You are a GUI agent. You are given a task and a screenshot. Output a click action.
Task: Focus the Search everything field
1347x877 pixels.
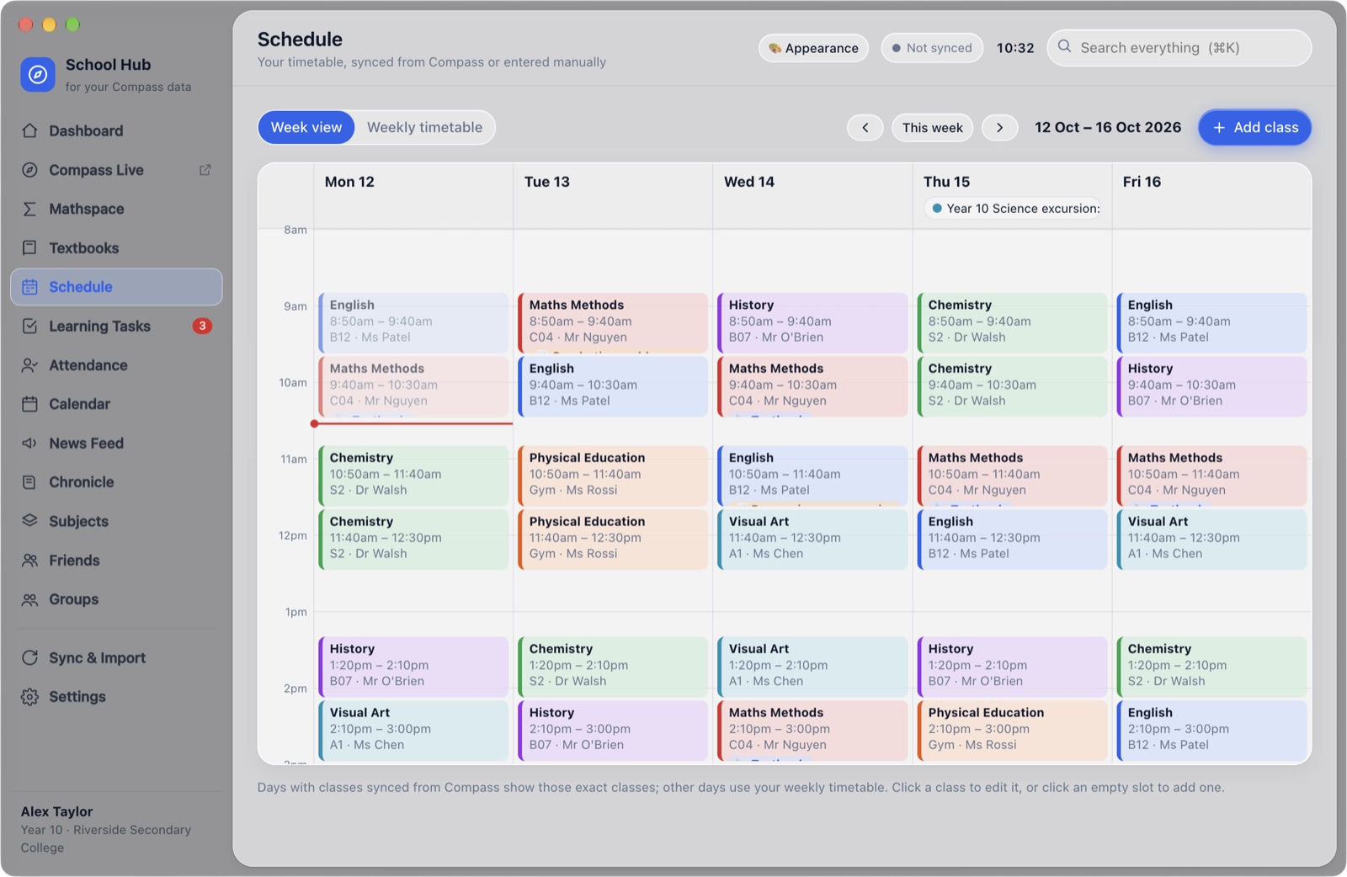(x=1179, y=48)
